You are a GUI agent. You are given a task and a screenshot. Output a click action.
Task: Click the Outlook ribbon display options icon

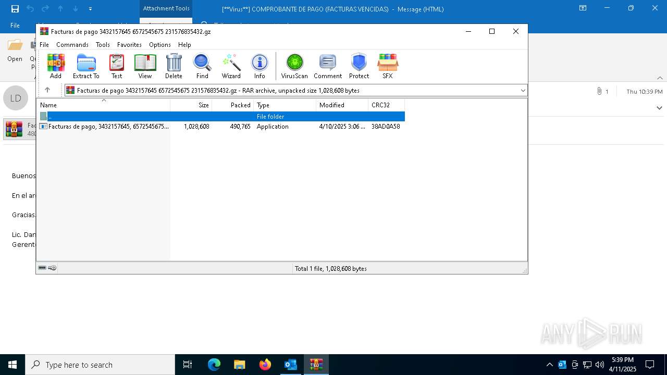(583, 8)
